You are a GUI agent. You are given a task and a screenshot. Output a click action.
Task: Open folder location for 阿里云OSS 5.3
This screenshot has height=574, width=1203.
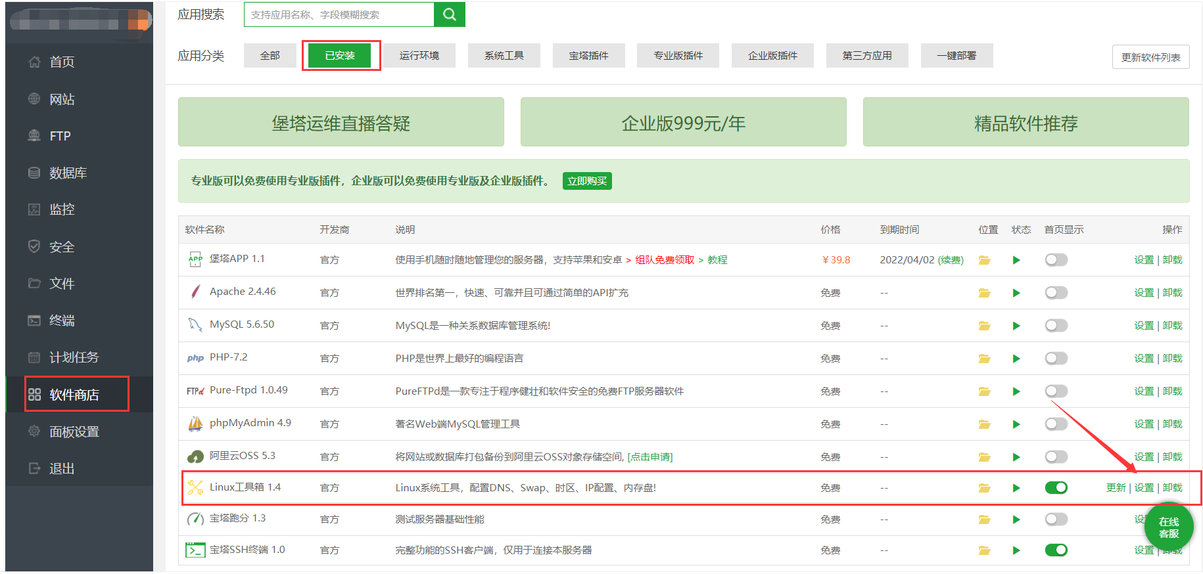coord(984,457)
